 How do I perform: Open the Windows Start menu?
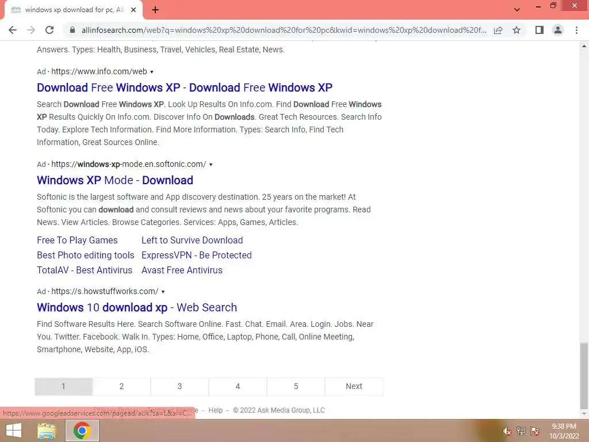click(14, 430)
